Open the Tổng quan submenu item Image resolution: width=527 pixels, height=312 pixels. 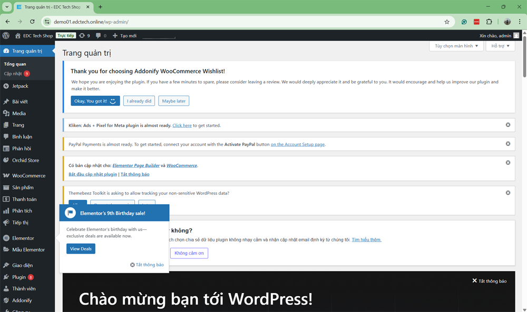click(15, 64)
